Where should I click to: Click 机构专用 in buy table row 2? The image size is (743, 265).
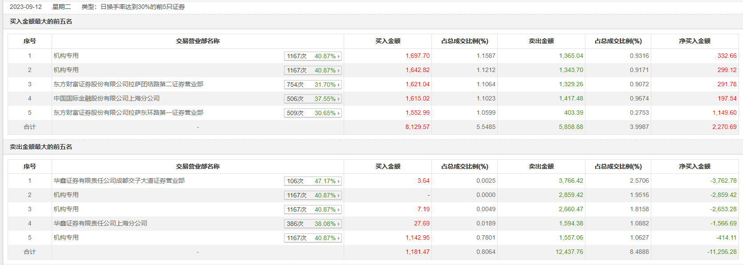click(66, 70)
